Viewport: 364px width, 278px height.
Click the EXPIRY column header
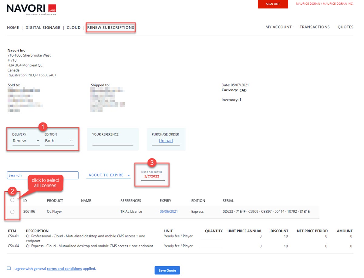click(x=166, y=201)
